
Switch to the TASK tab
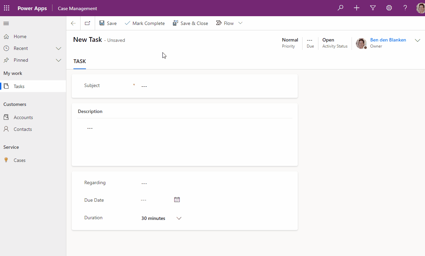(x=80, y=61)
